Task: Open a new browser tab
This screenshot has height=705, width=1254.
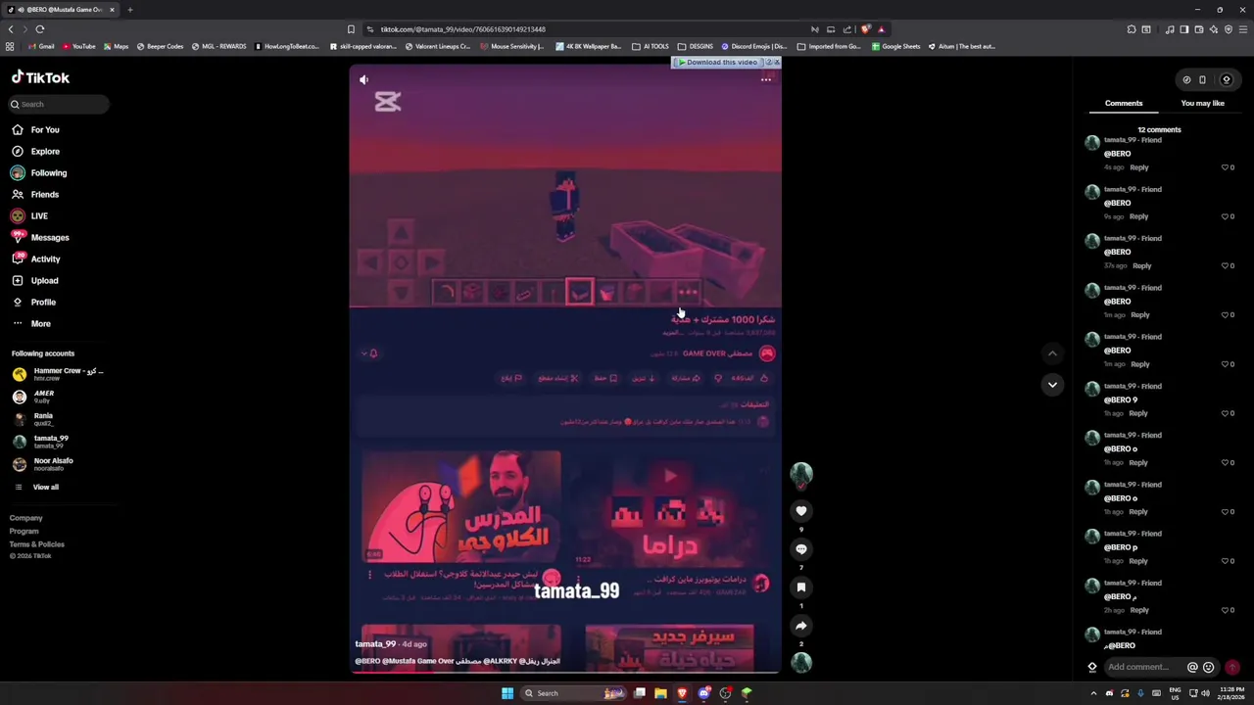Action: (129, 10)
